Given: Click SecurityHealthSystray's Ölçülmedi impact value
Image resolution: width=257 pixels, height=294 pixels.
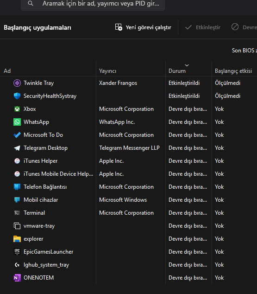Looking at the screenshot, I should tap(227, 96).
